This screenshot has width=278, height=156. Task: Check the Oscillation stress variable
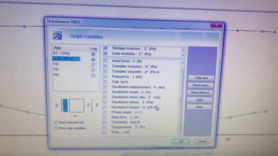pos(105,102)
